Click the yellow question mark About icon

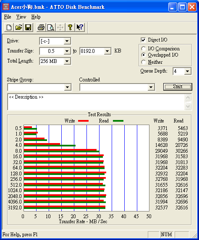click(70, 28)
